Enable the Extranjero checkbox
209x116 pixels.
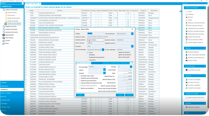88,54
